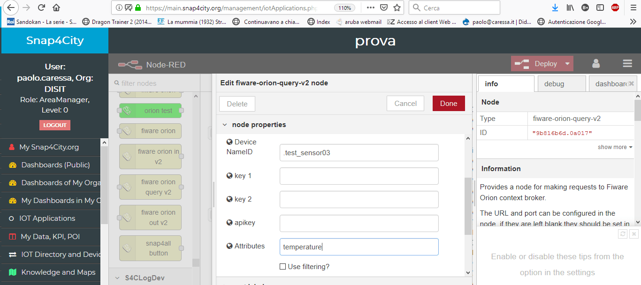The height and width of the screenshot is (285, 641).
Task: Click the Snap4City logo link
Action: (55, 40)
